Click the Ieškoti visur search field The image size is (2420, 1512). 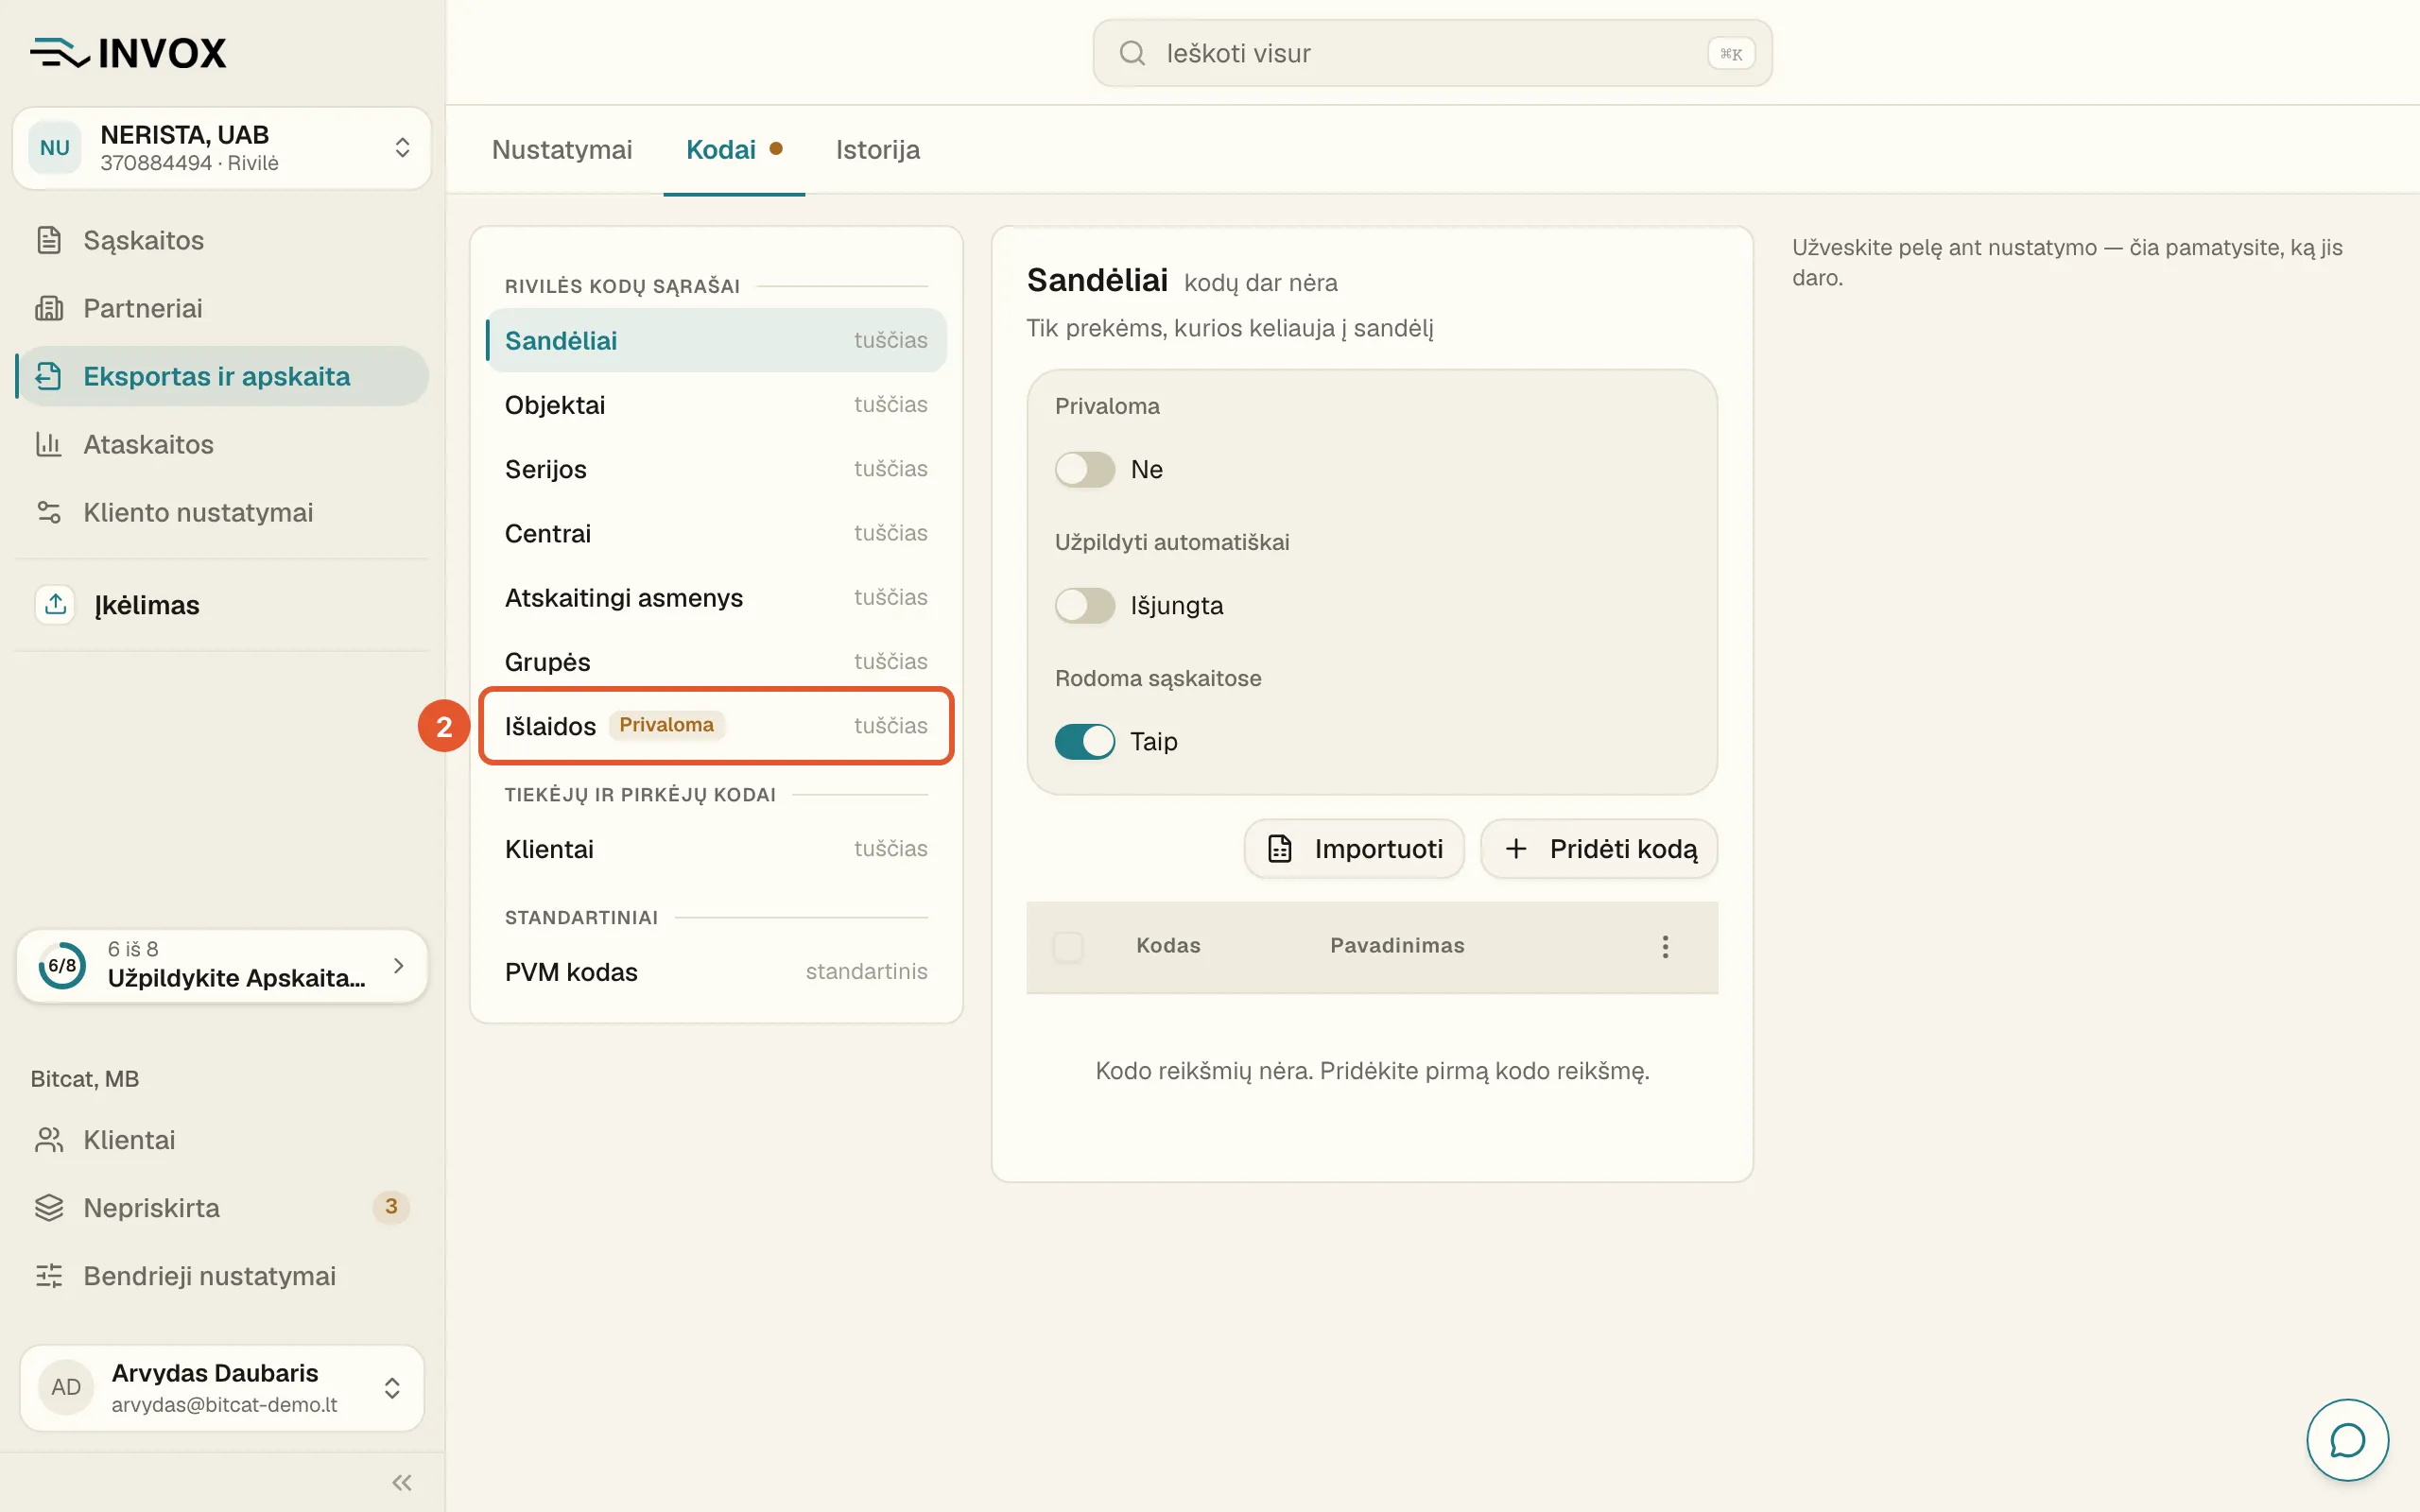point(1432,53)
